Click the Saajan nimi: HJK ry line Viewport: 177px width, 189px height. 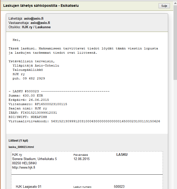point(28,108)
